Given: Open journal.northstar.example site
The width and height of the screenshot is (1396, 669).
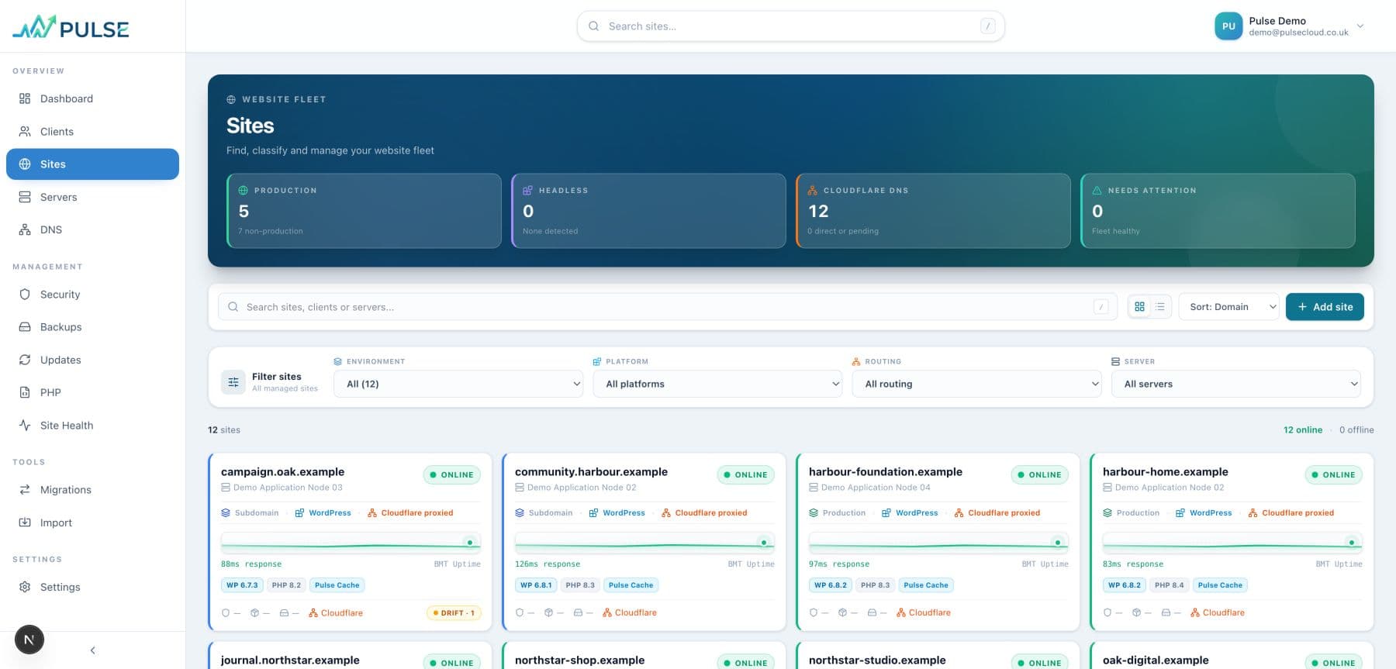Looking at the screenshot, I should point(290,660).
